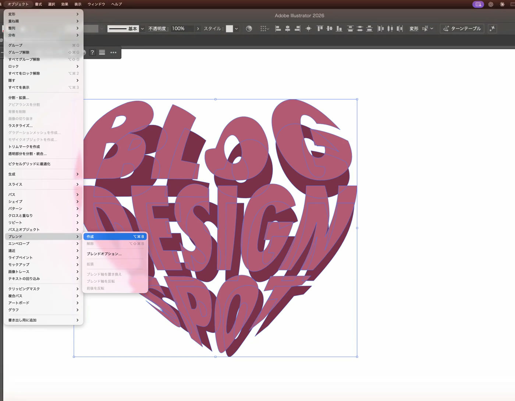515x401 pixels.
Task: Click the horizontal distribute center icon
Action: [390, 29]
